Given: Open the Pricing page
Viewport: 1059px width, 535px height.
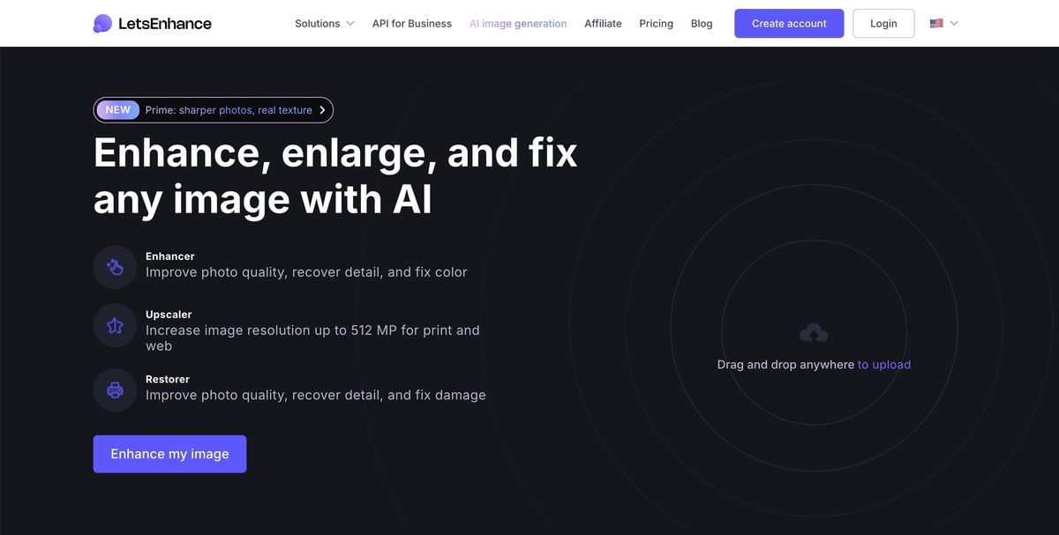Looking at the screenshot, I should pyautogui.click(x=657, y=24).
